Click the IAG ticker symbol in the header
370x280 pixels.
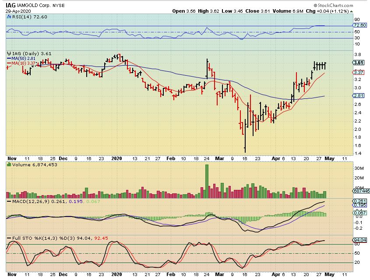(x=11, y=5)
